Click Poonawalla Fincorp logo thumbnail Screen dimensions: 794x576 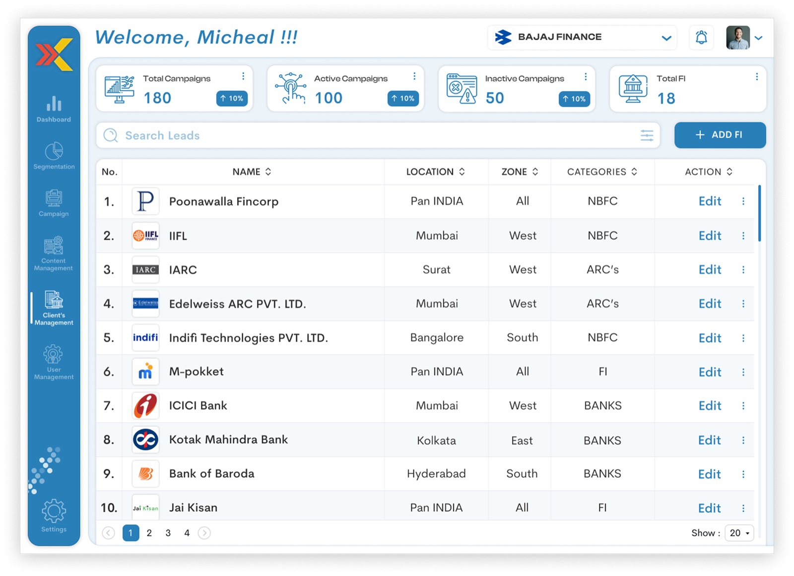coord(145,201)
